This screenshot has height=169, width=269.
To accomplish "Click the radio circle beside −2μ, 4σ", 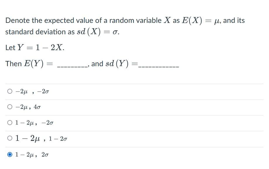I will (9, 107).
